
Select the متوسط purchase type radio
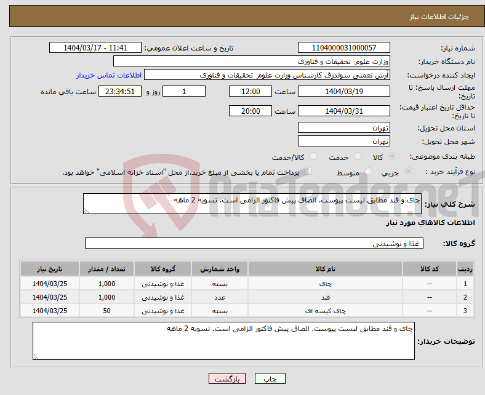[x=368, y=172]
